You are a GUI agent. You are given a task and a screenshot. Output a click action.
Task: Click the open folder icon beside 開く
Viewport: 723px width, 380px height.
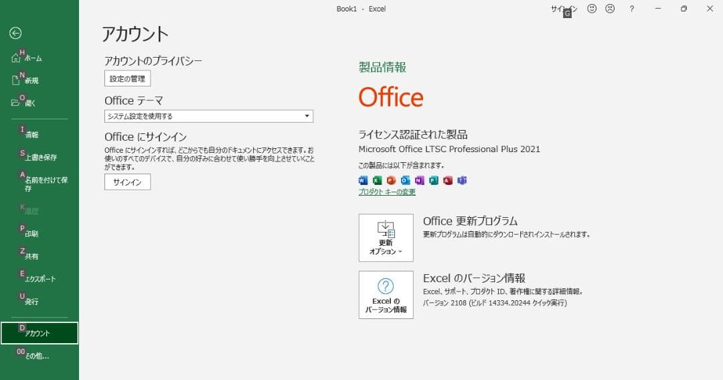[x=15, y=103]
